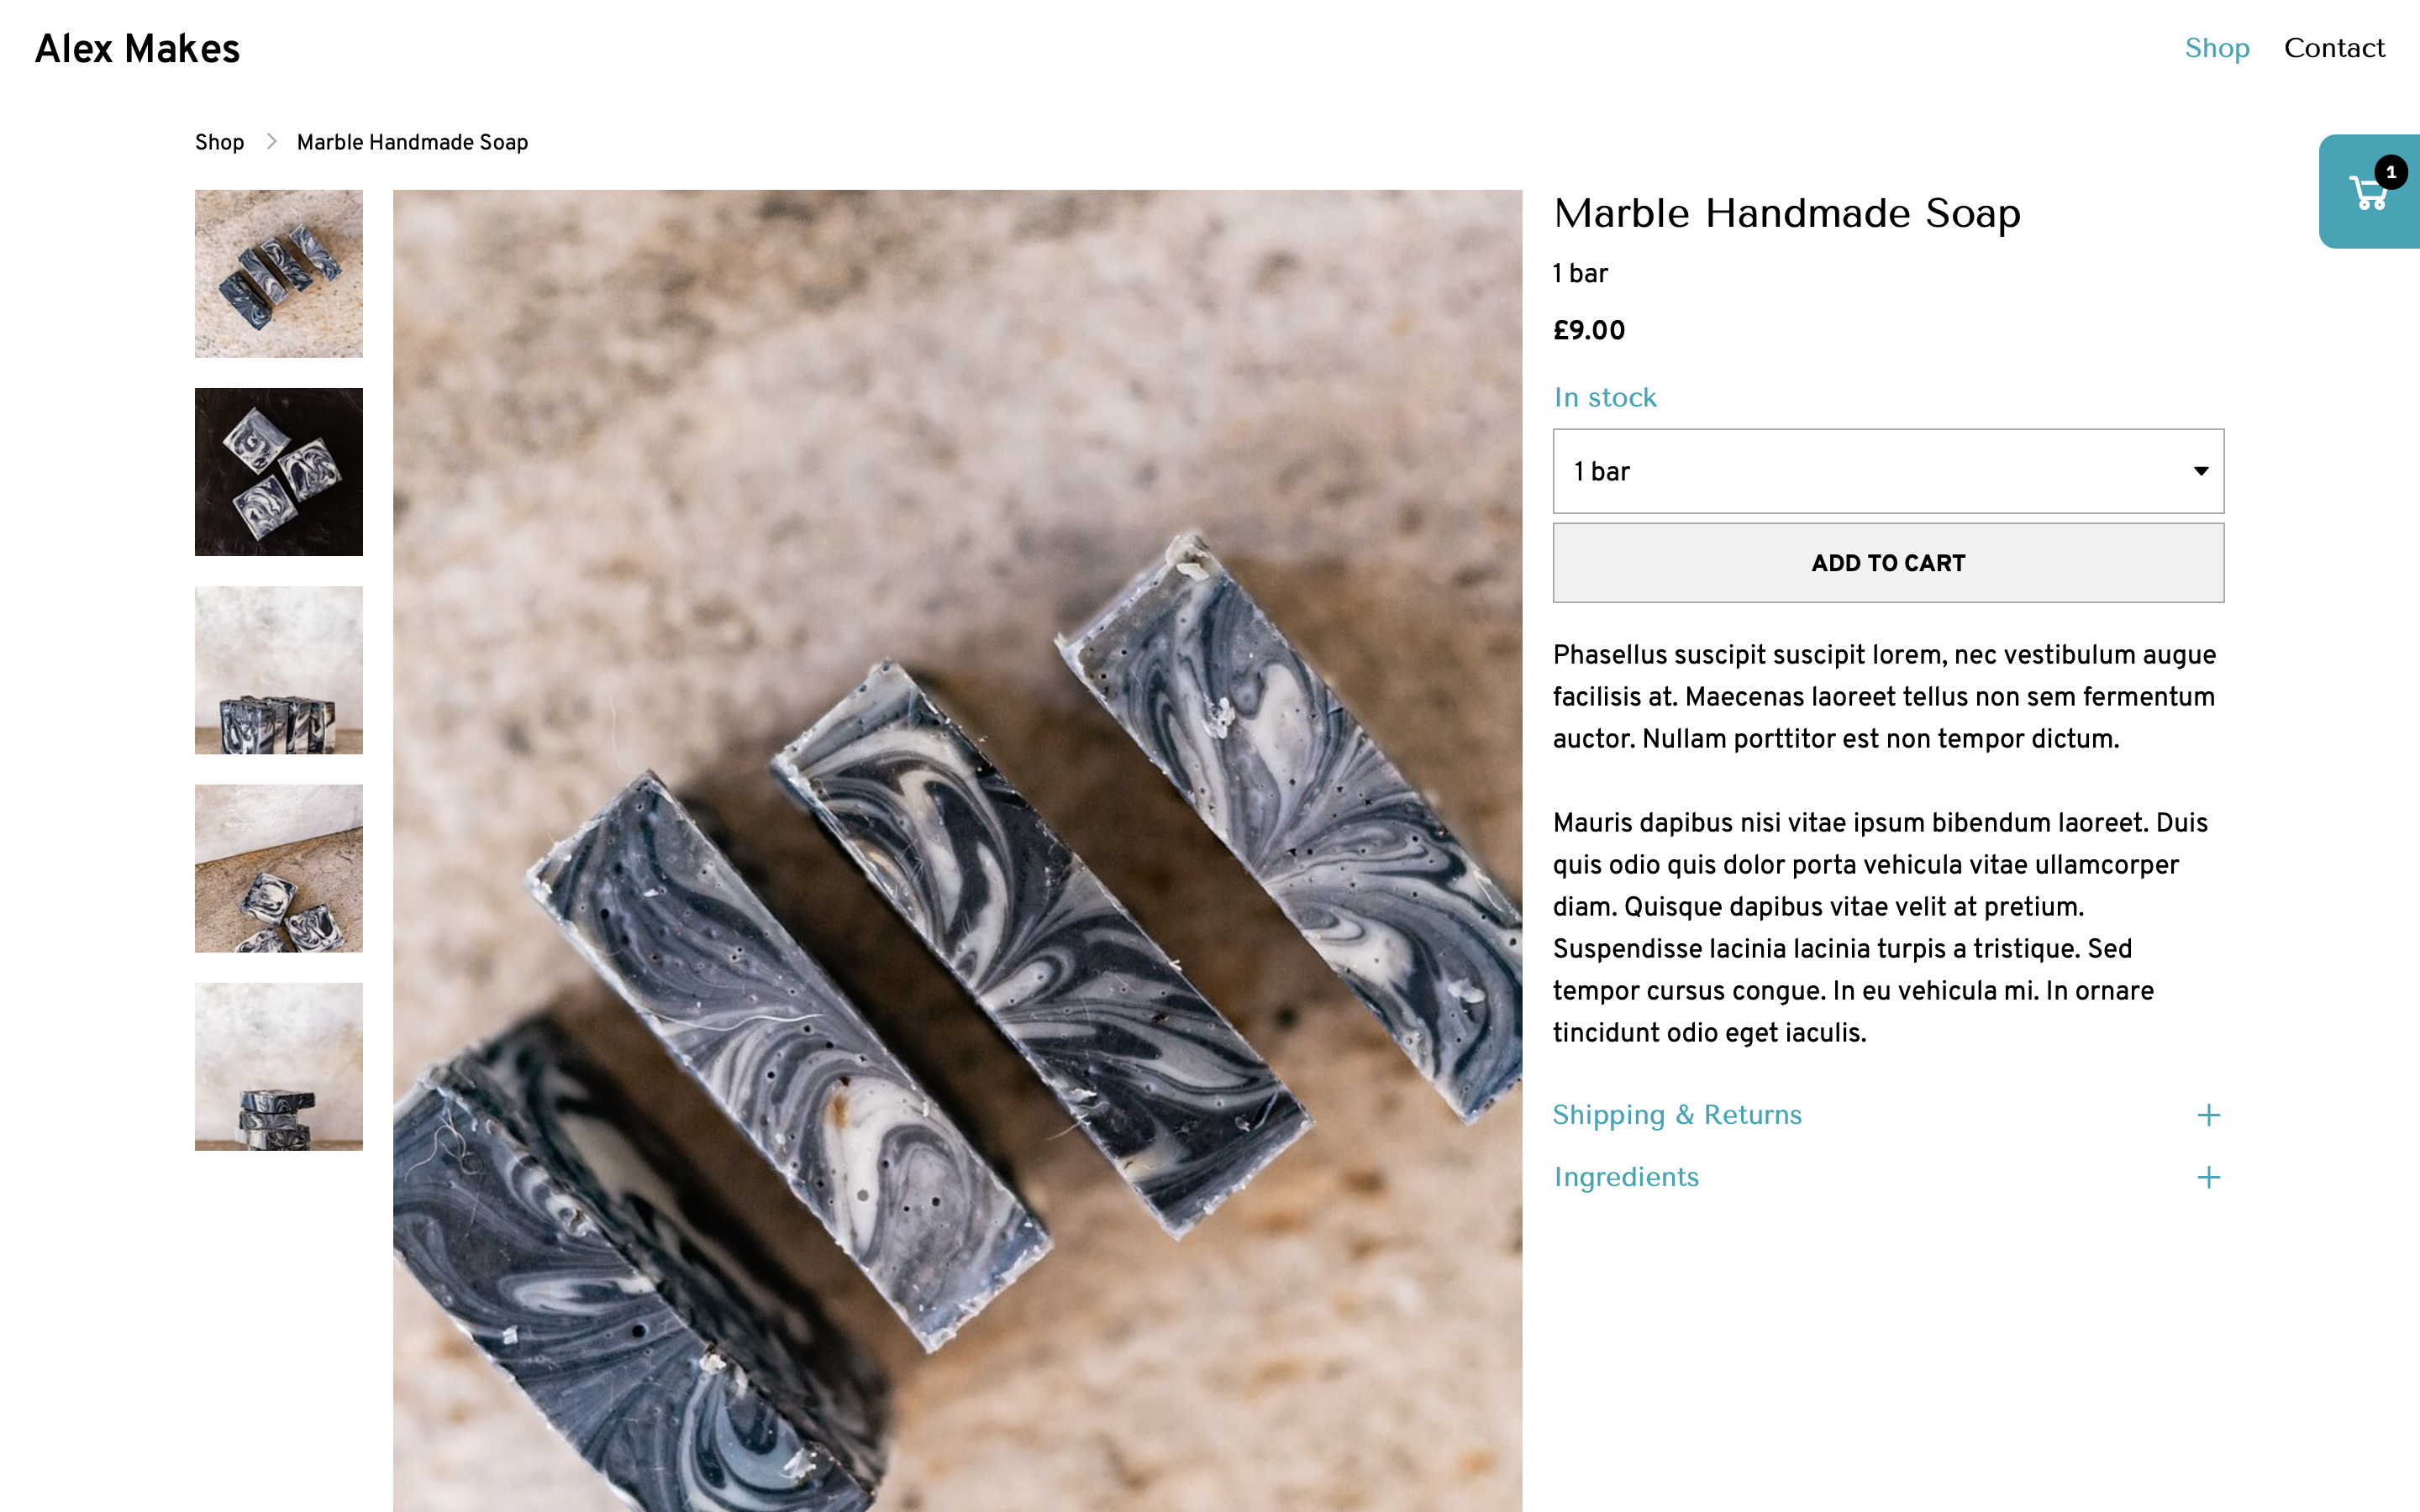Open the 1 bar quantity dropdown
The image size is (2420, 1512).
tap(1888, 471)
